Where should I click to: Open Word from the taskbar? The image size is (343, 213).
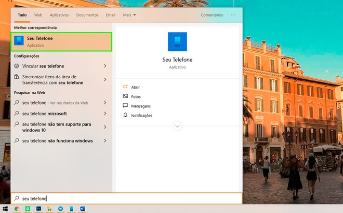click(x=82, y=209)
